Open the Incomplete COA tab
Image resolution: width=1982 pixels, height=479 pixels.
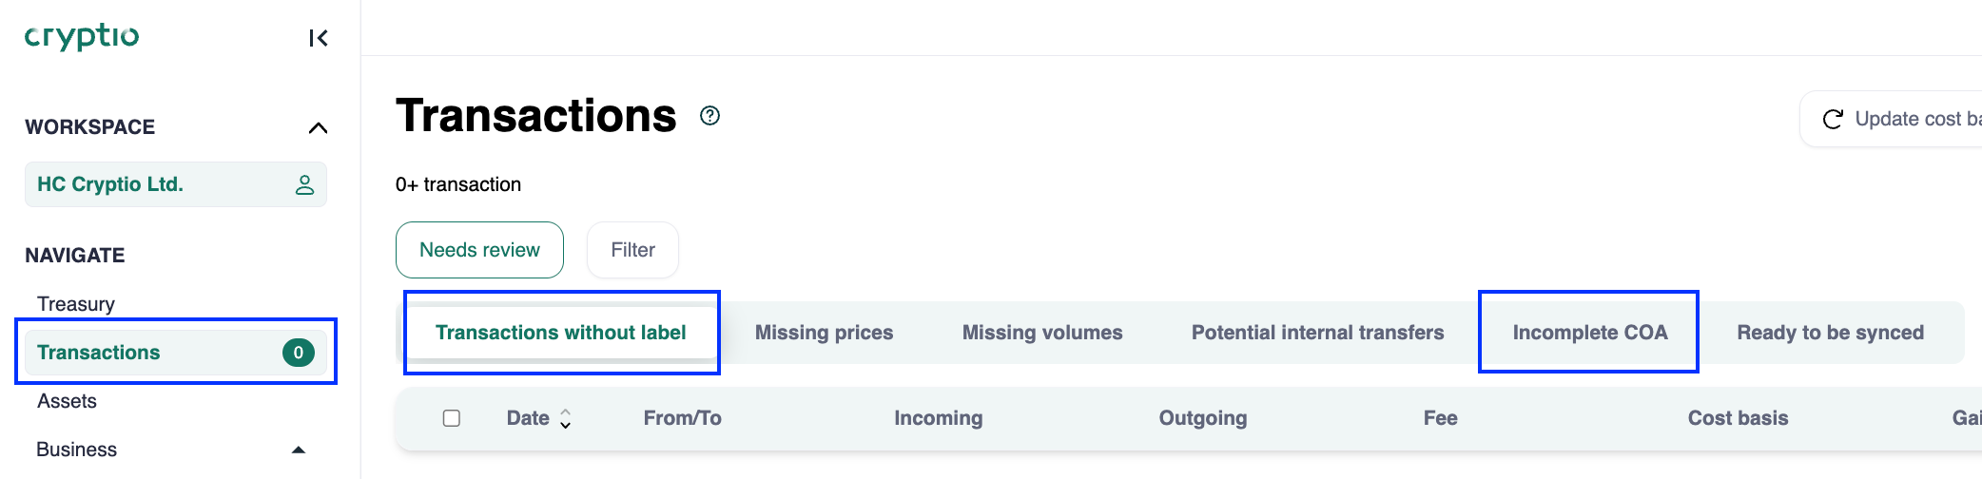point(1589,333)
